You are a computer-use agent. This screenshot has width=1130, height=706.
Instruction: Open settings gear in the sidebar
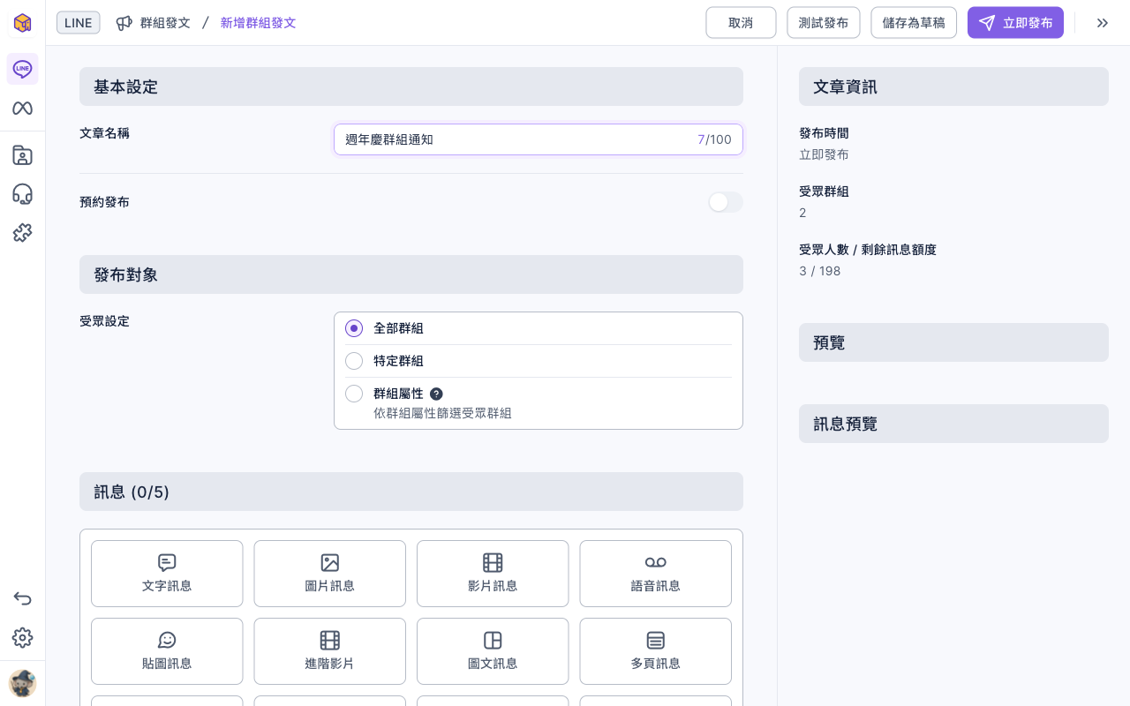22,637
